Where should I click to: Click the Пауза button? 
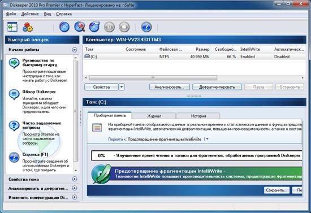click(258, 87)
